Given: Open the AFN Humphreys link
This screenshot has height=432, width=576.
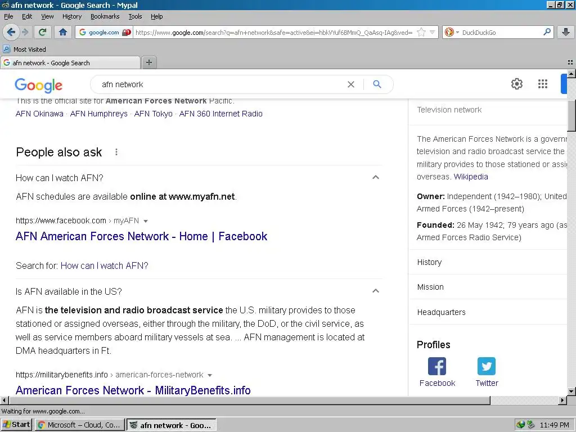Looking at the screenshot, I should pyautogui.click(x=99, y=114).
